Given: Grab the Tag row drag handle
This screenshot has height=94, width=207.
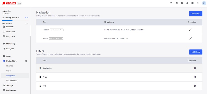Looking at the screenshot, I should coord(40,86).
